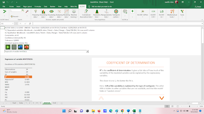Viewport: 204px width, 114px height.
Task: Open Machine learning menu
Action: (74, 14)
